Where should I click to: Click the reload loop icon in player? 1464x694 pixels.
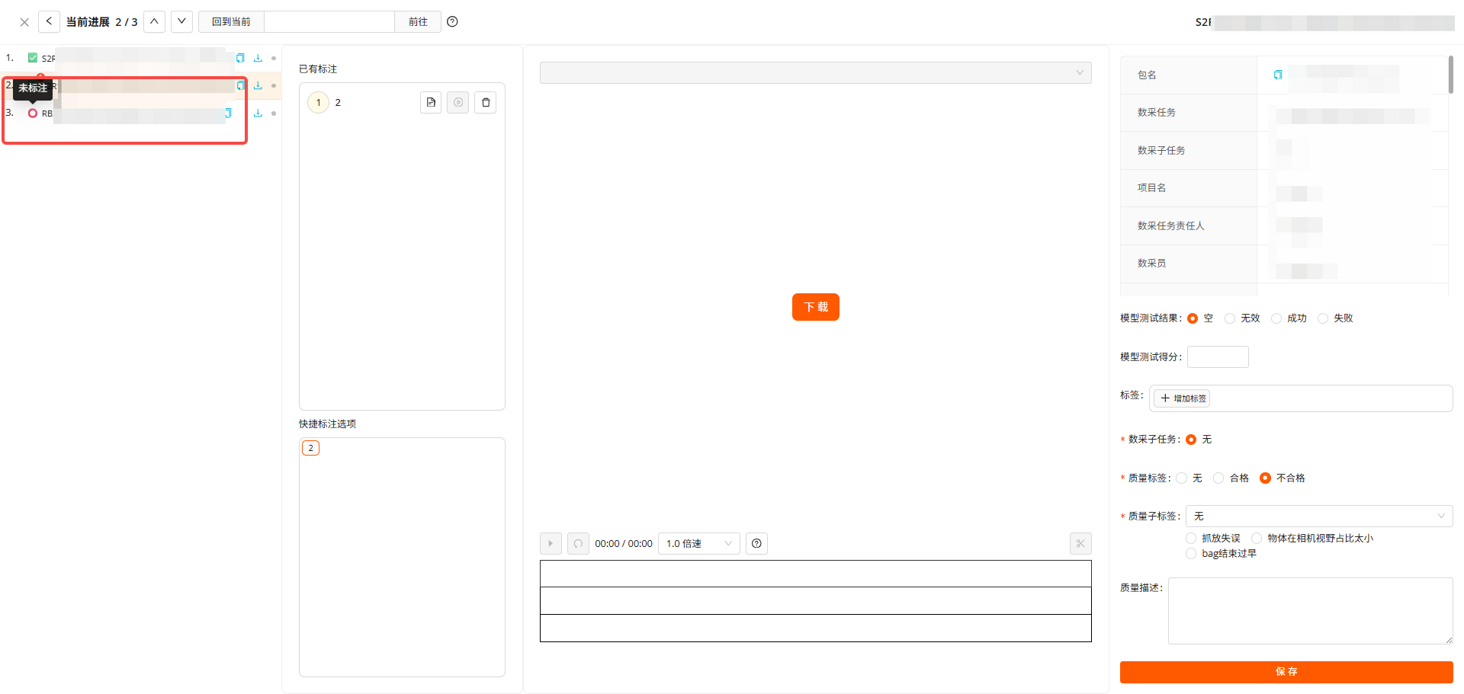coord(578,543)
